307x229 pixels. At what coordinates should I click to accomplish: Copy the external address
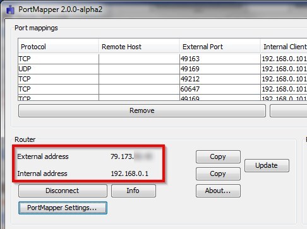(218, 156)
